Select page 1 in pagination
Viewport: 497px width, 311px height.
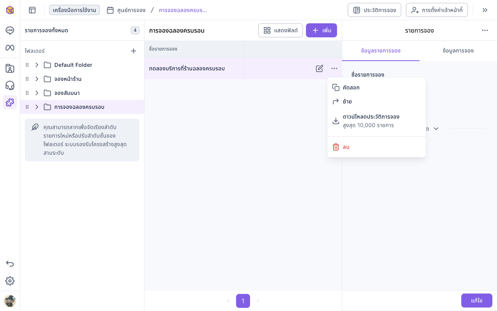pos(243,301)
